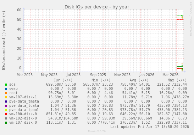Click sda max value 221.52 /232.44

(x=172, y=85)
